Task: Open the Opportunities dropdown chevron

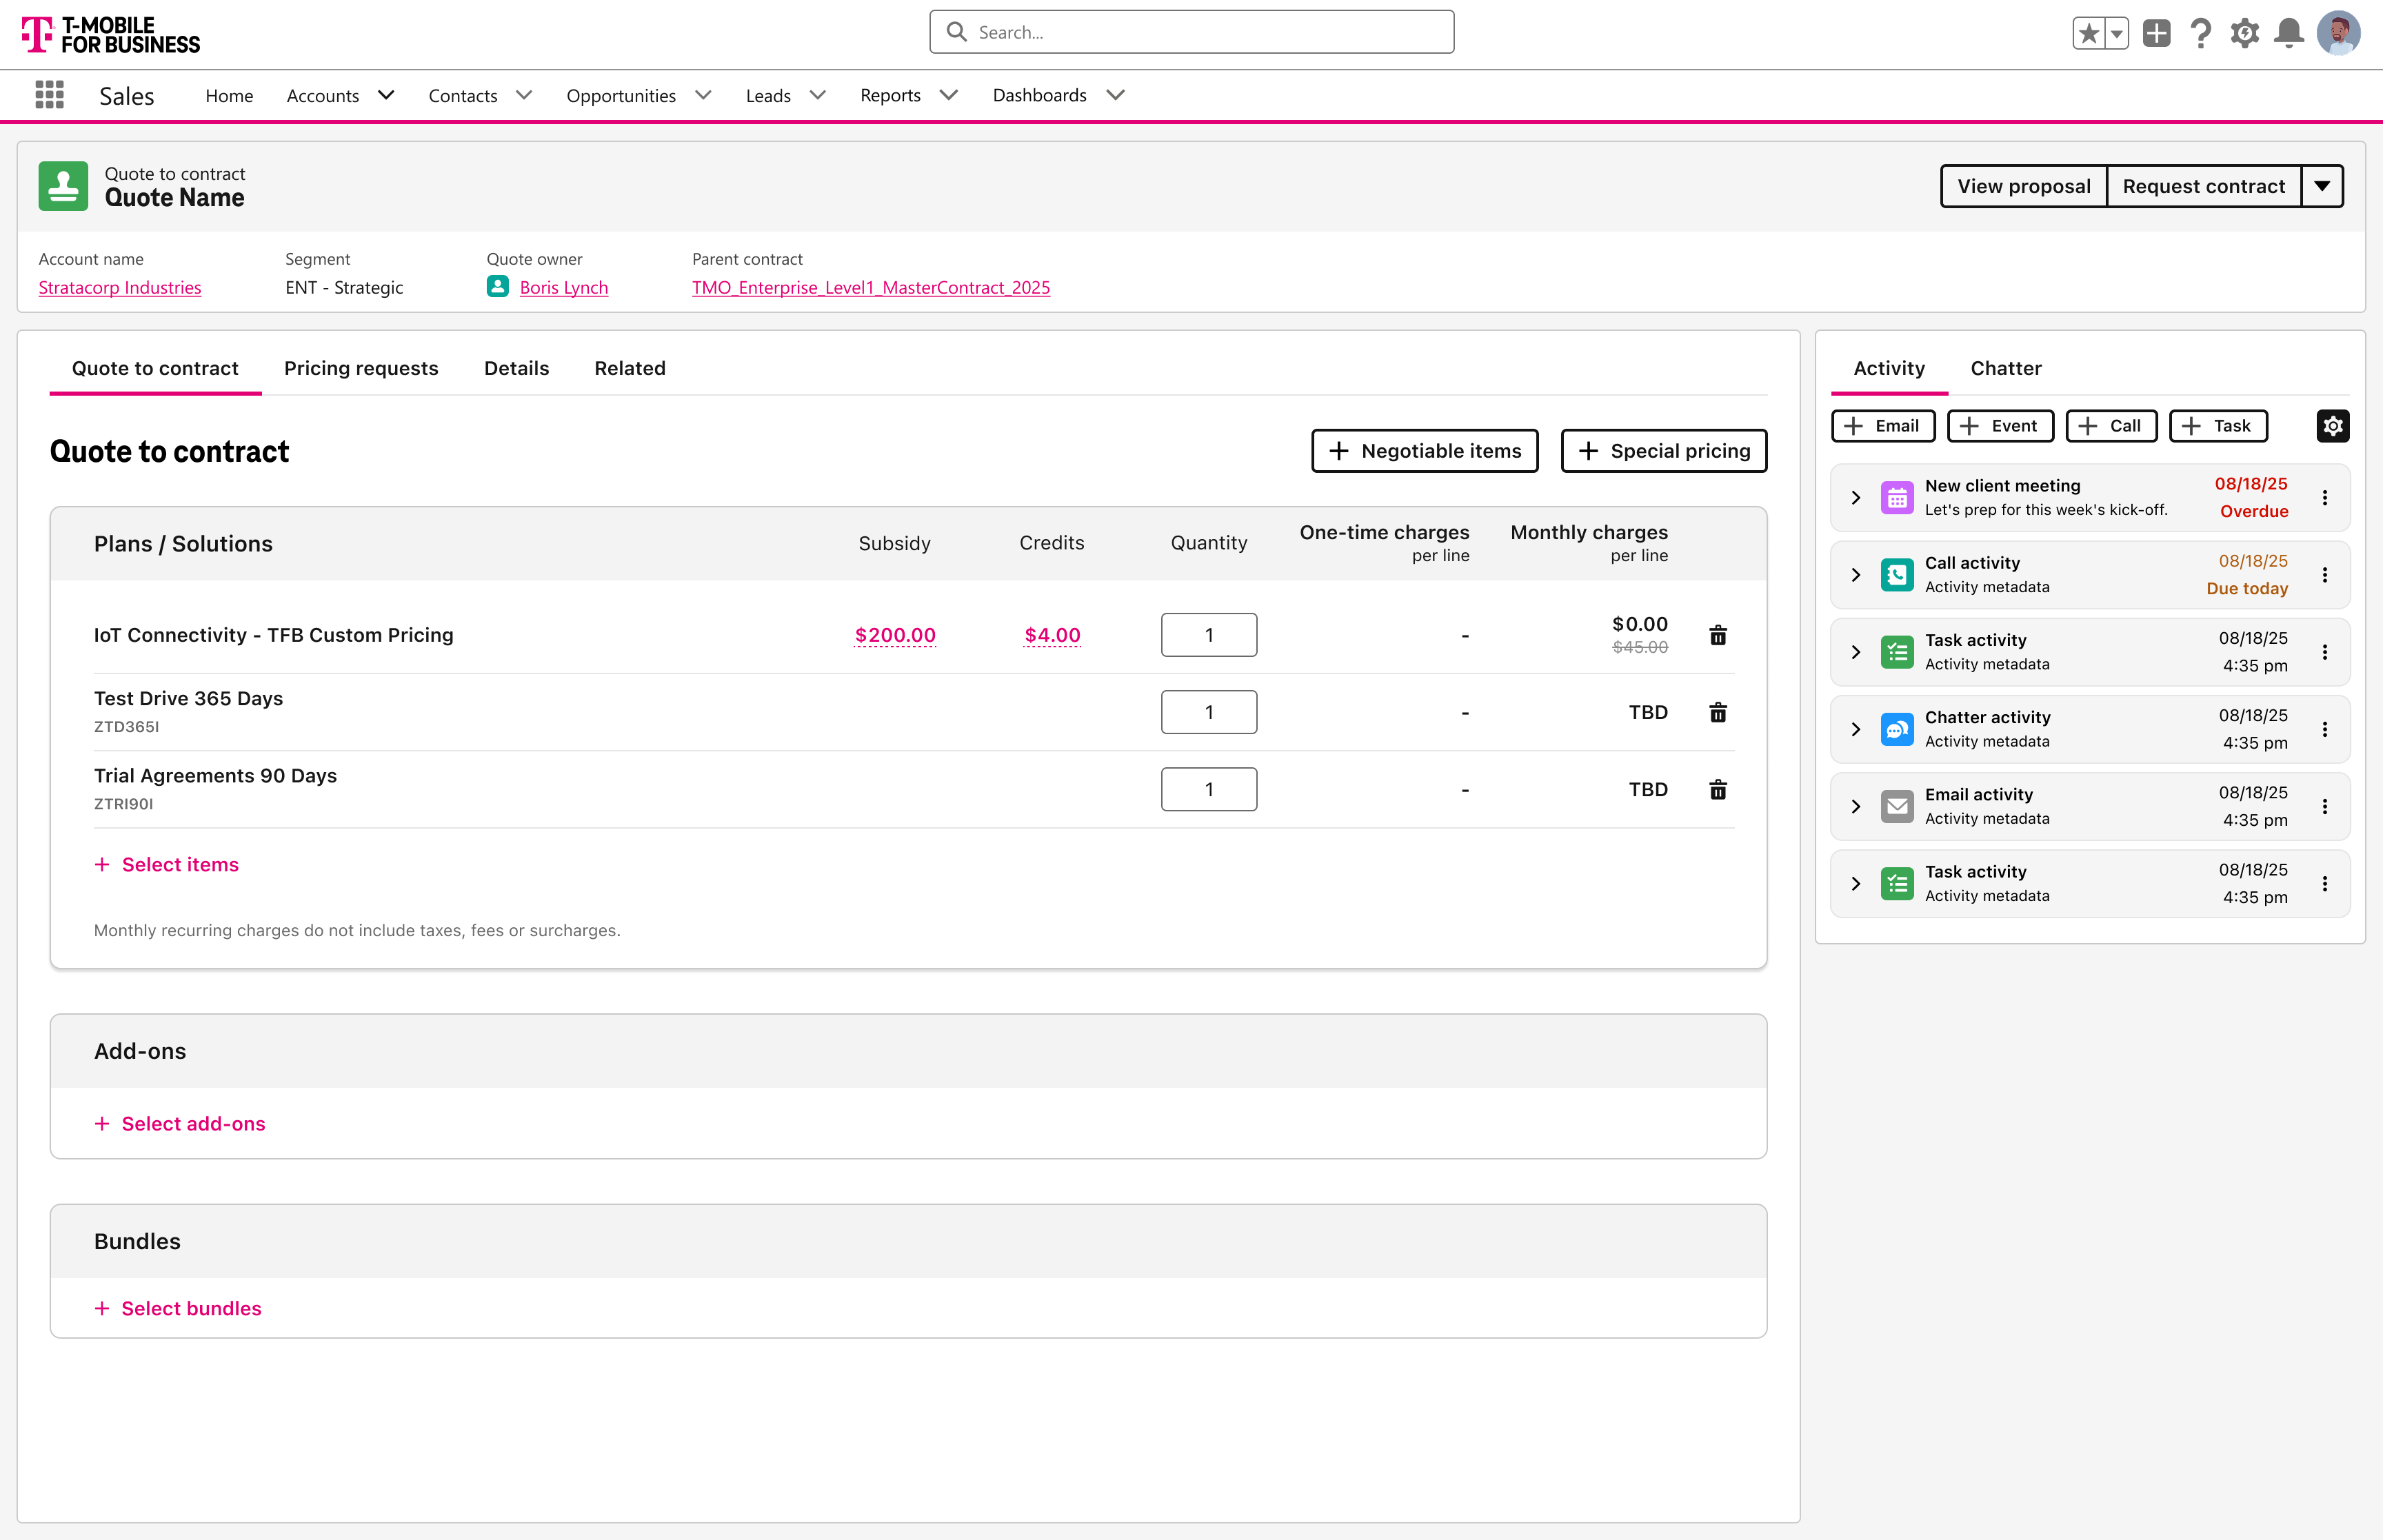Action: coord(703,95)
